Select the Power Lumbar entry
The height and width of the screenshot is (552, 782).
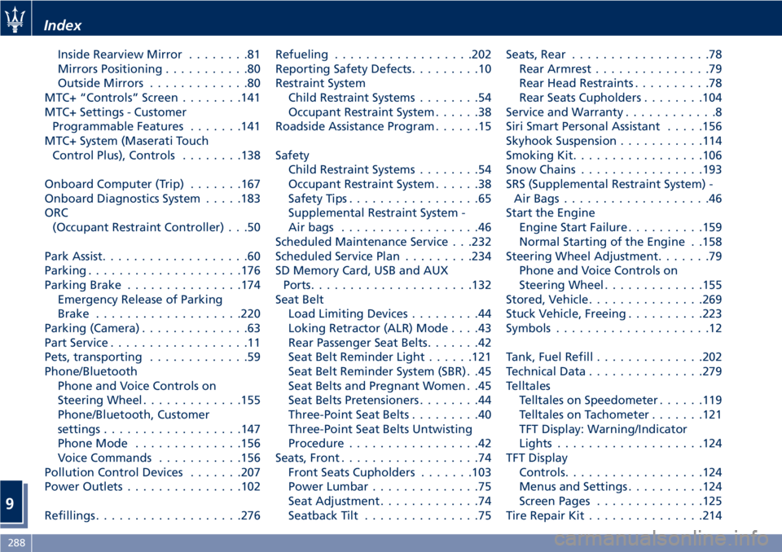pyautogui.click(x=389, y=487)
